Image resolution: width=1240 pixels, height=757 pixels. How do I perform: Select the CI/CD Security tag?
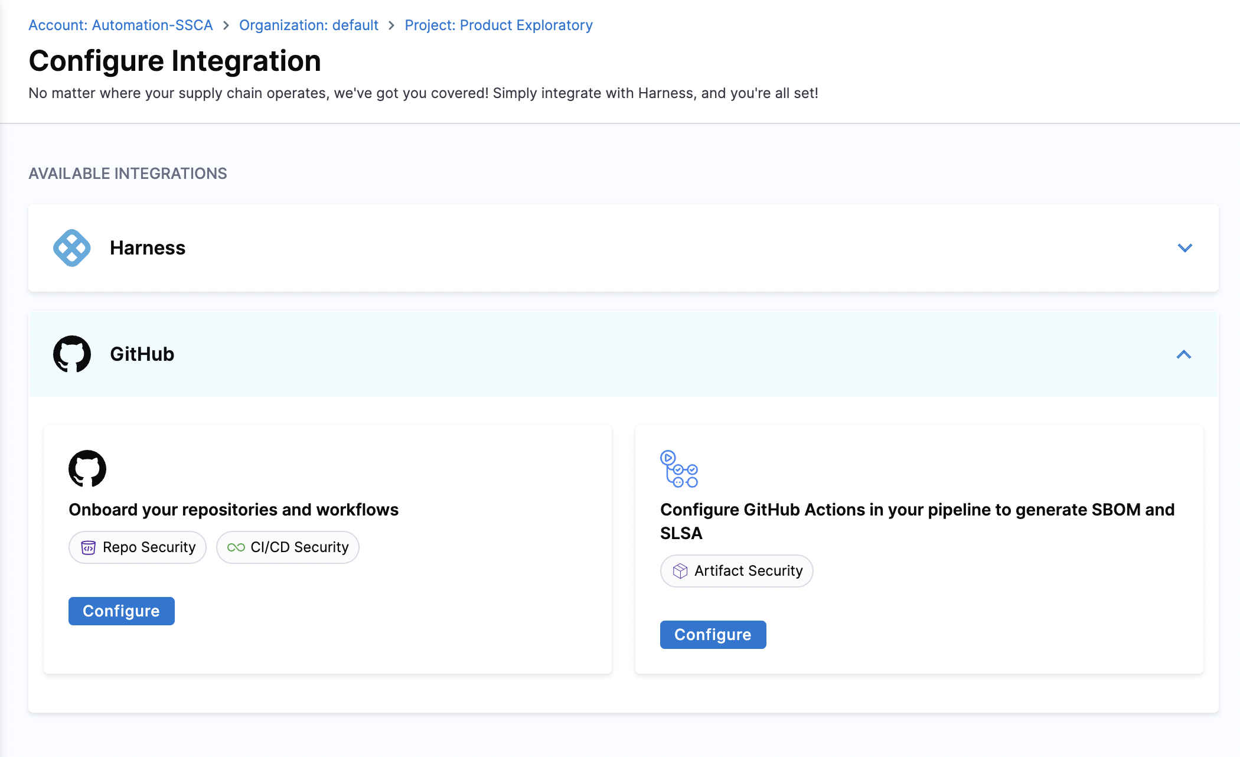click(x=288, y=547)
